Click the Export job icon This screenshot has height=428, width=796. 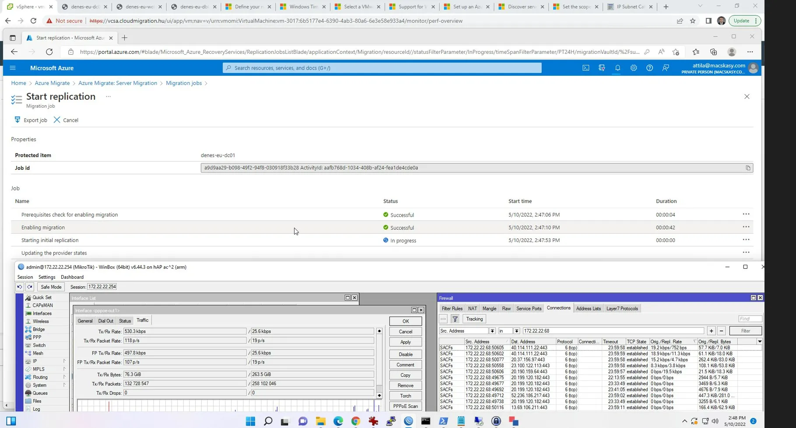tap(18, 120)
